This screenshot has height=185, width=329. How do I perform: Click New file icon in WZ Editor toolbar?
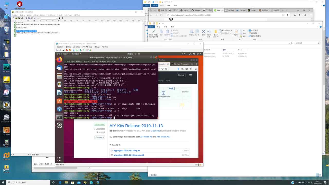click(13, 18)
